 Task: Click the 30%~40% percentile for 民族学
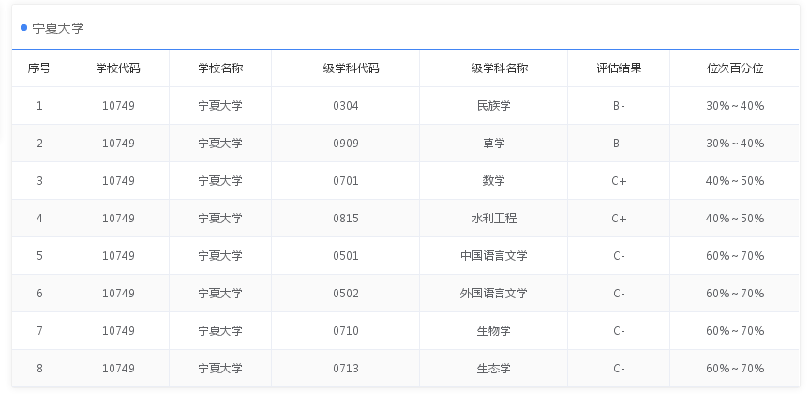[x=735, y=106]
